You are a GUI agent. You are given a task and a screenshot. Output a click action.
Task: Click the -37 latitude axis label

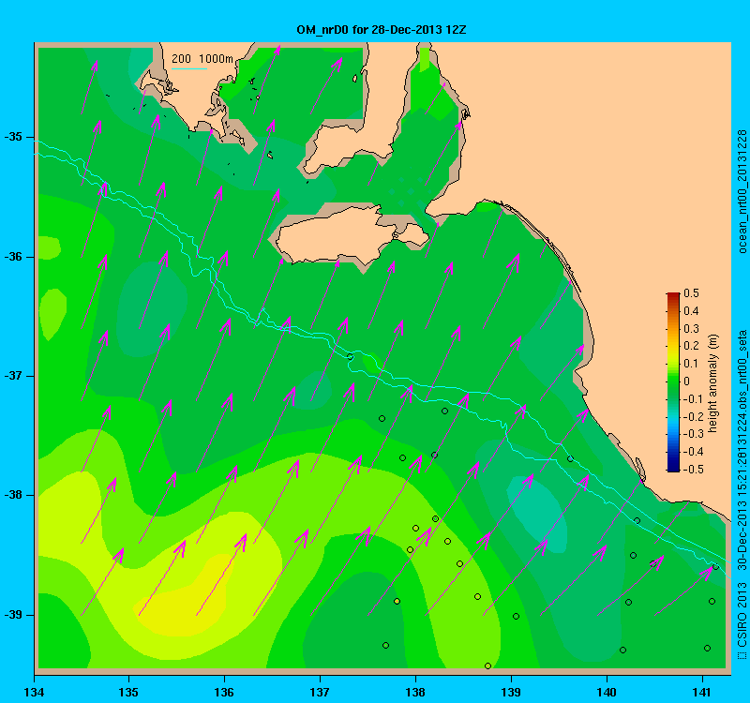coord(13,376)
